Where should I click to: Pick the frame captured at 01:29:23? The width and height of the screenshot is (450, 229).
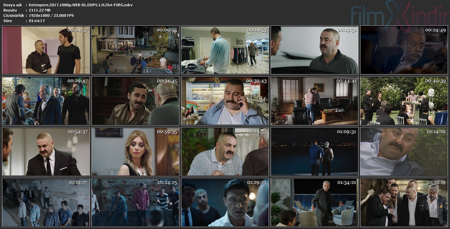click(225, 203)
